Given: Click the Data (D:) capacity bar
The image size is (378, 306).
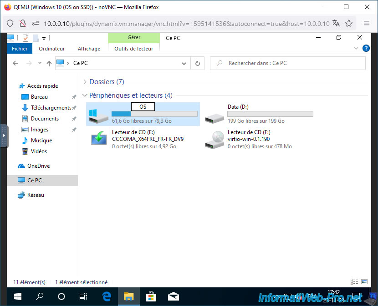Looking at the screenshot, I should (270, 114).
